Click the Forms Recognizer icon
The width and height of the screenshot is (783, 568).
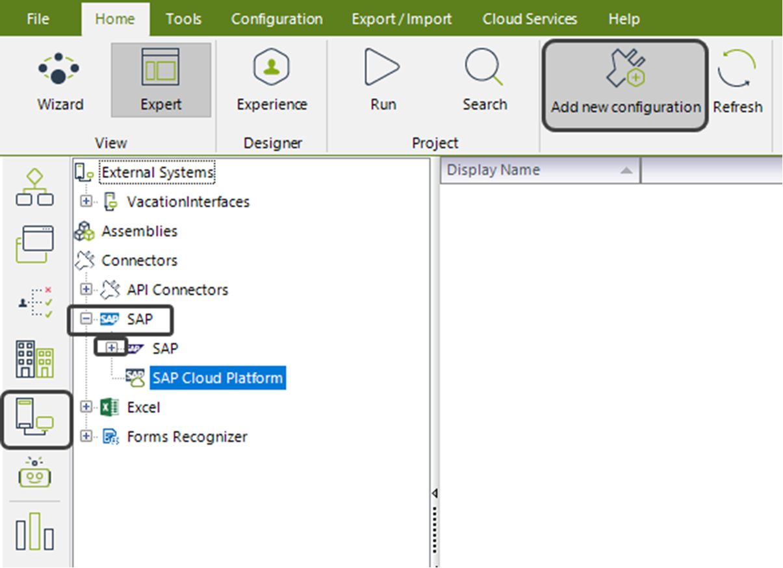tap(110, 437)
